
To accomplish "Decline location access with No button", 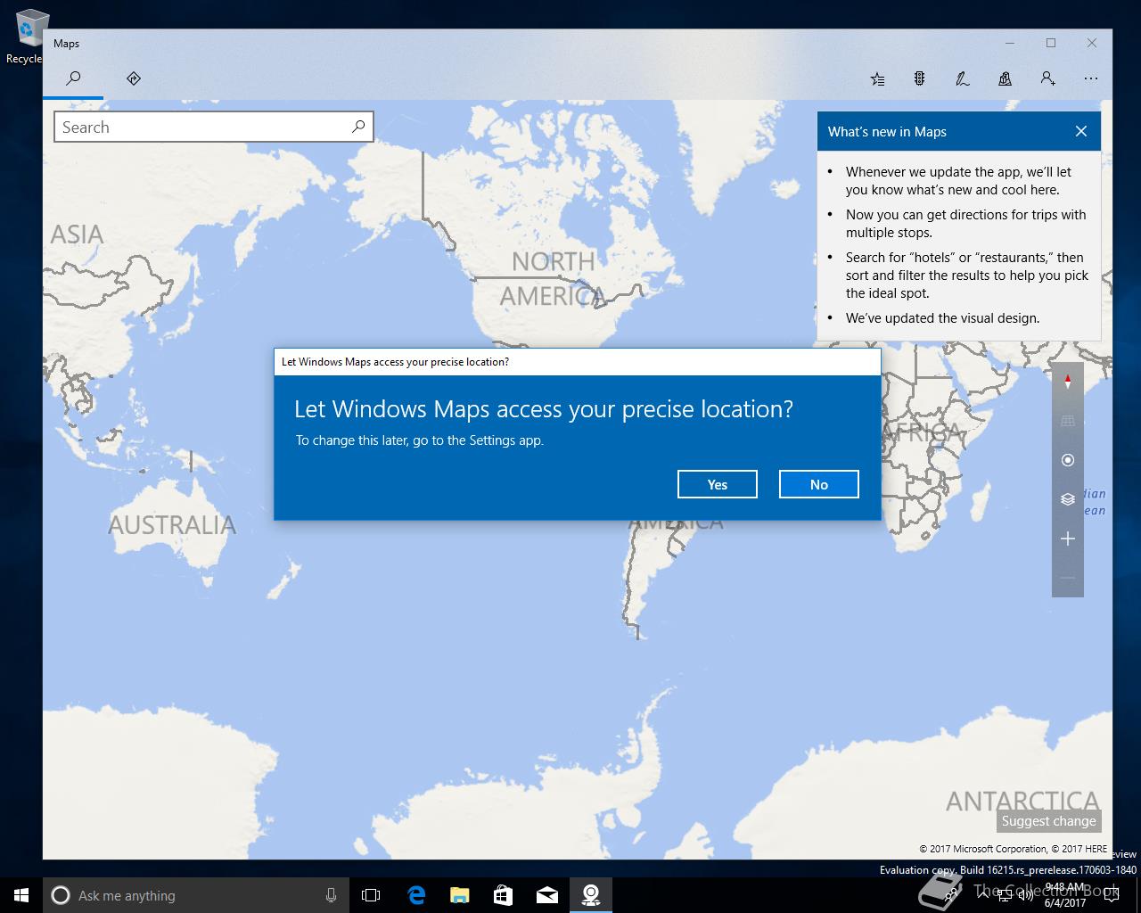I will pos(819,484).
